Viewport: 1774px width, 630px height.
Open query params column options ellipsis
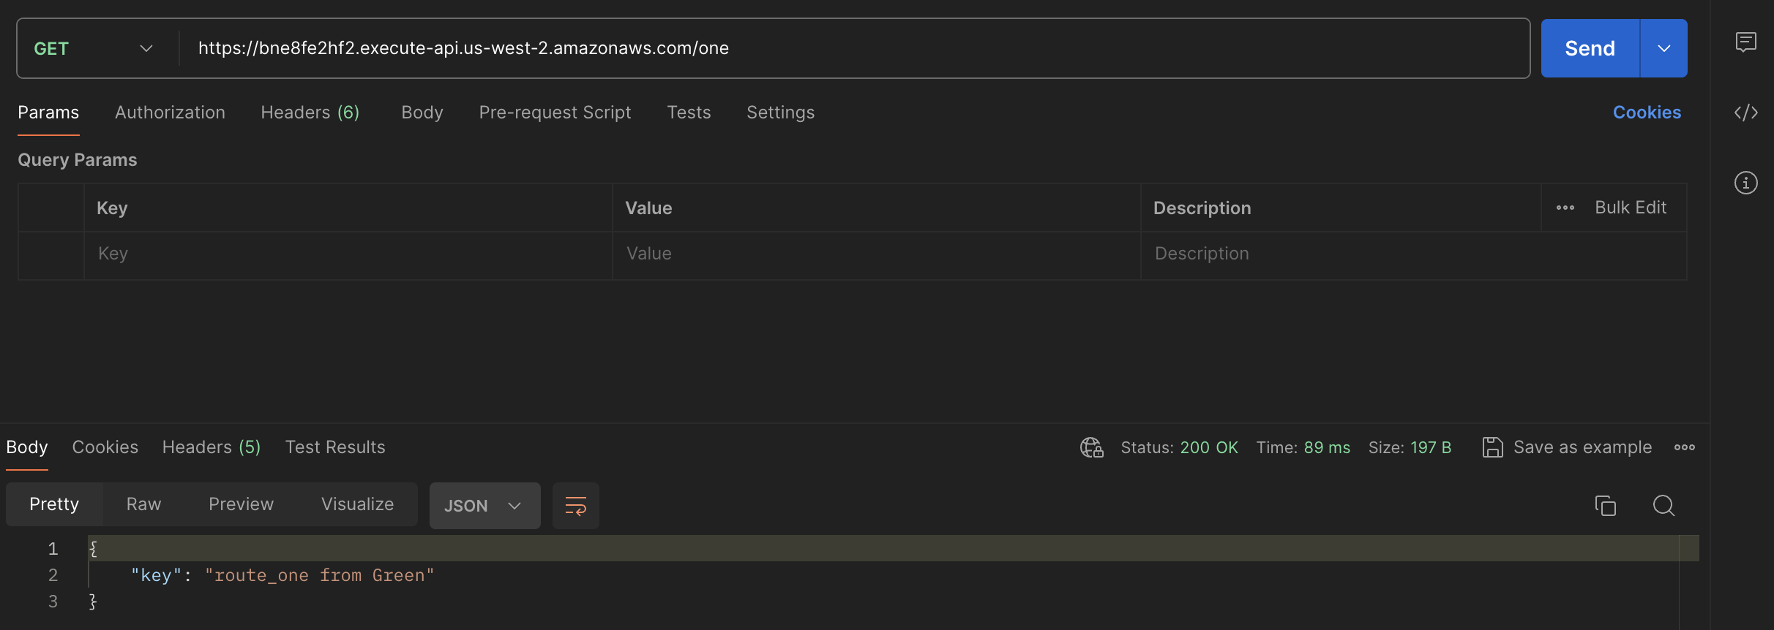point(1565,208)
